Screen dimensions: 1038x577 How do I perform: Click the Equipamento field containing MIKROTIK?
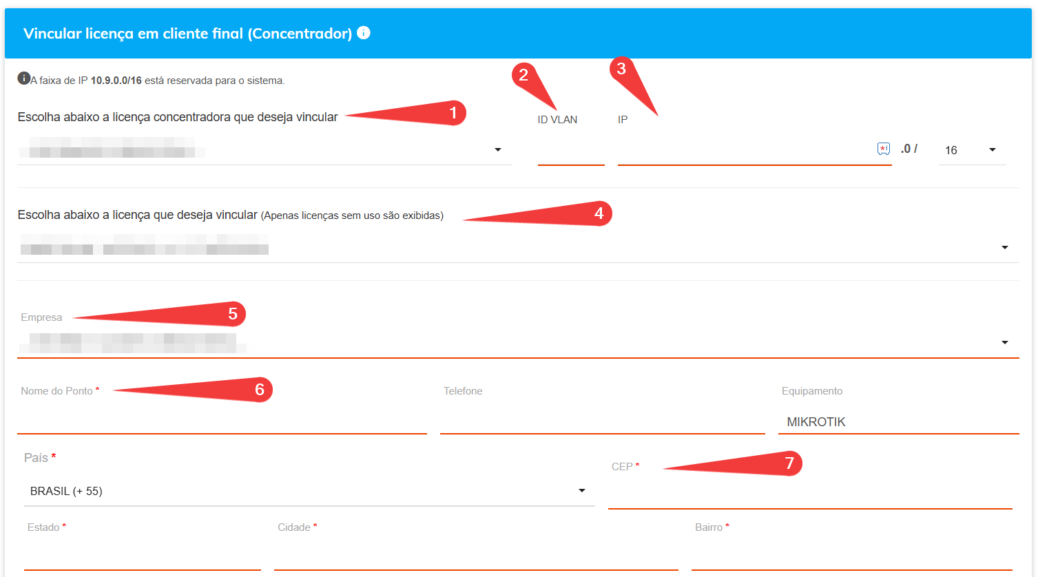pyautogui.click(x=898, y=421)
